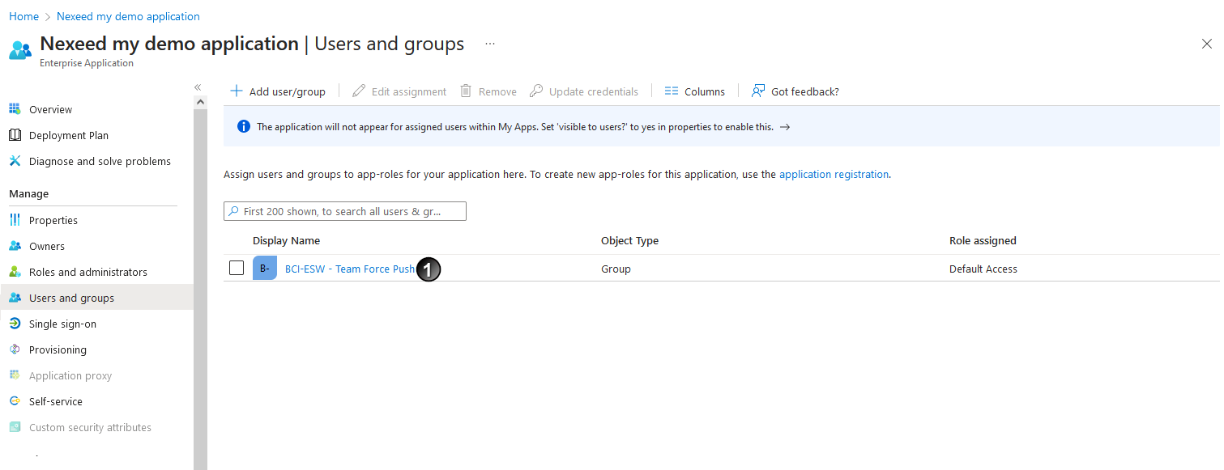Click the Overview grid icon
1224x470 pixels.
tap(15, 109)
